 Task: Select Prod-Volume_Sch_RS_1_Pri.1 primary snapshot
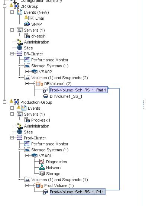pos(78,191)
